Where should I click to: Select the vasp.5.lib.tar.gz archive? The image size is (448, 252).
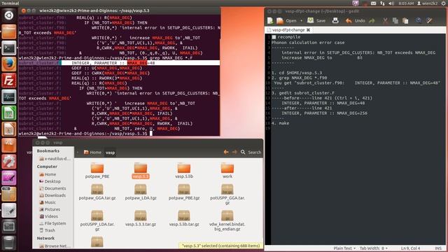[184, 218]
